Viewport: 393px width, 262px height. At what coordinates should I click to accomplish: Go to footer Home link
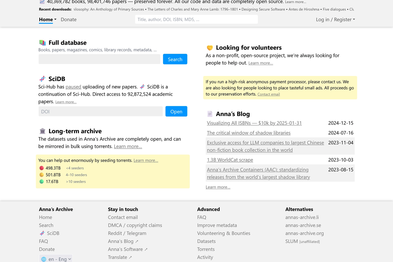46,217
